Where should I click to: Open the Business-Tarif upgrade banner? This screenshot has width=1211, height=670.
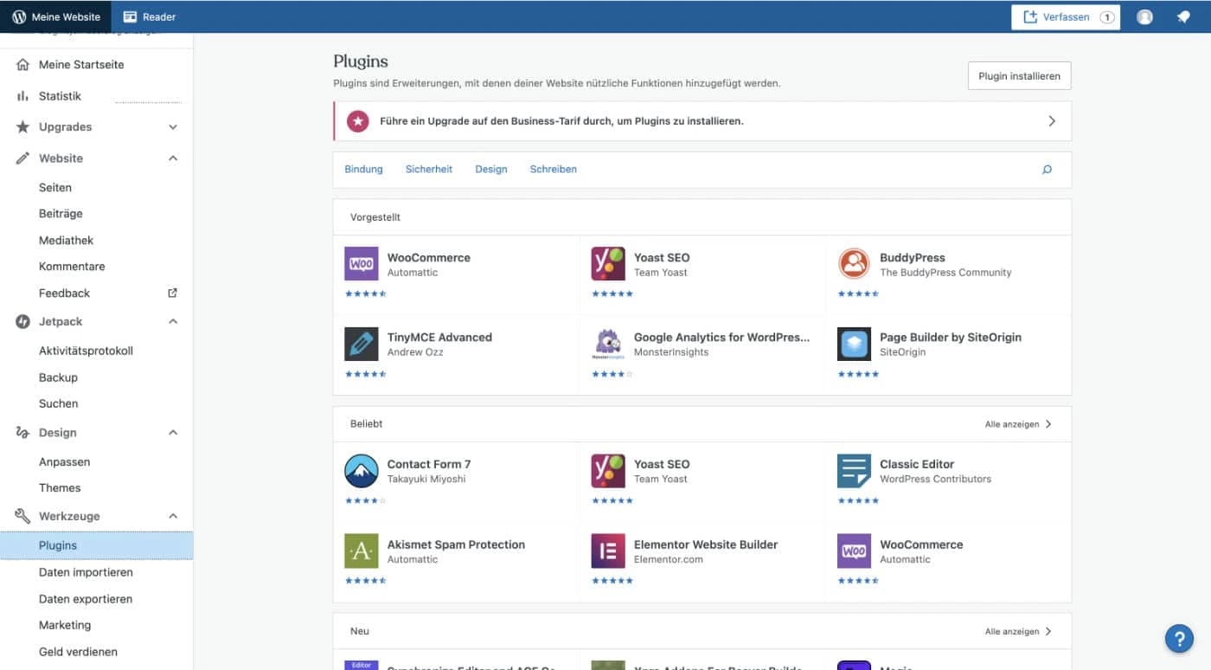pyautogui.click(x=702, y=120)
